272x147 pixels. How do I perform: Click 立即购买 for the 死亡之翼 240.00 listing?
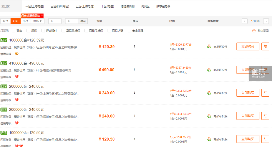coord(248,93)
